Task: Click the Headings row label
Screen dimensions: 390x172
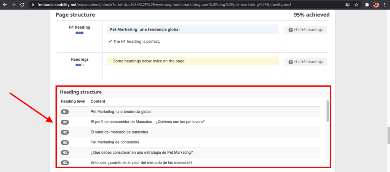Action: pos(80,59)
